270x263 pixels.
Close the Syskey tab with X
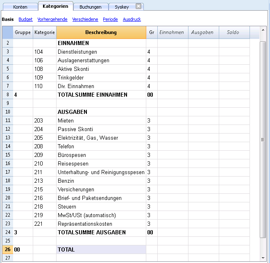138,7
